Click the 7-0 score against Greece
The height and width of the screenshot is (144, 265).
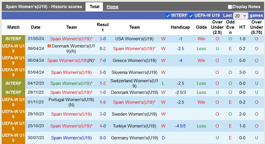pyautogui.click(x=103, y=61)
